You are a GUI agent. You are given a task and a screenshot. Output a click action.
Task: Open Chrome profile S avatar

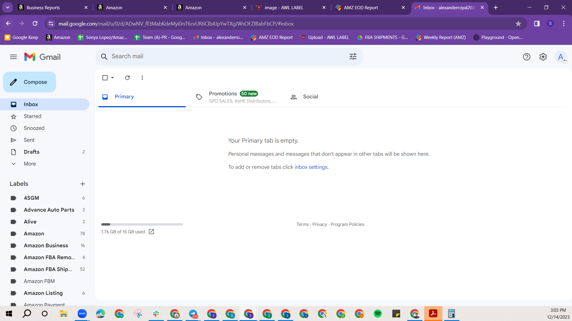click(550, 23)
